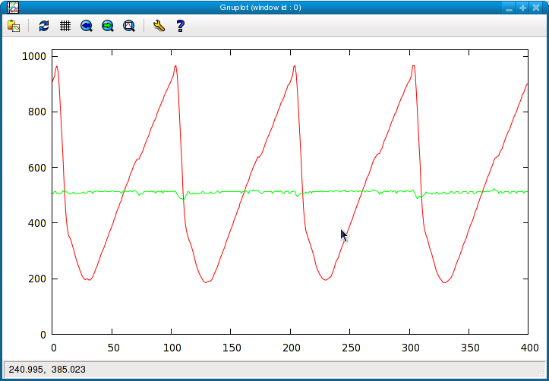The width and height of the screenshot is (549, 381).
Task: Open help via question mark icon
Action: [x=180, y=26]
